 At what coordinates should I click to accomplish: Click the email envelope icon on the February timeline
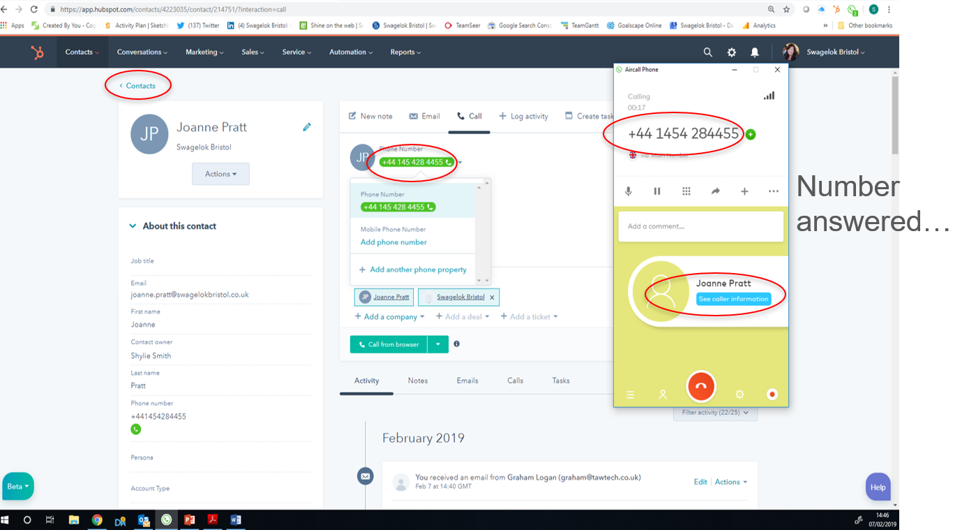[x=365, y=476]
